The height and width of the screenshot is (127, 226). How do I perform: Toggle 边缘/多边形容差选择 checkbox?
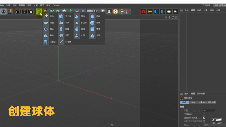click(204, 121)
